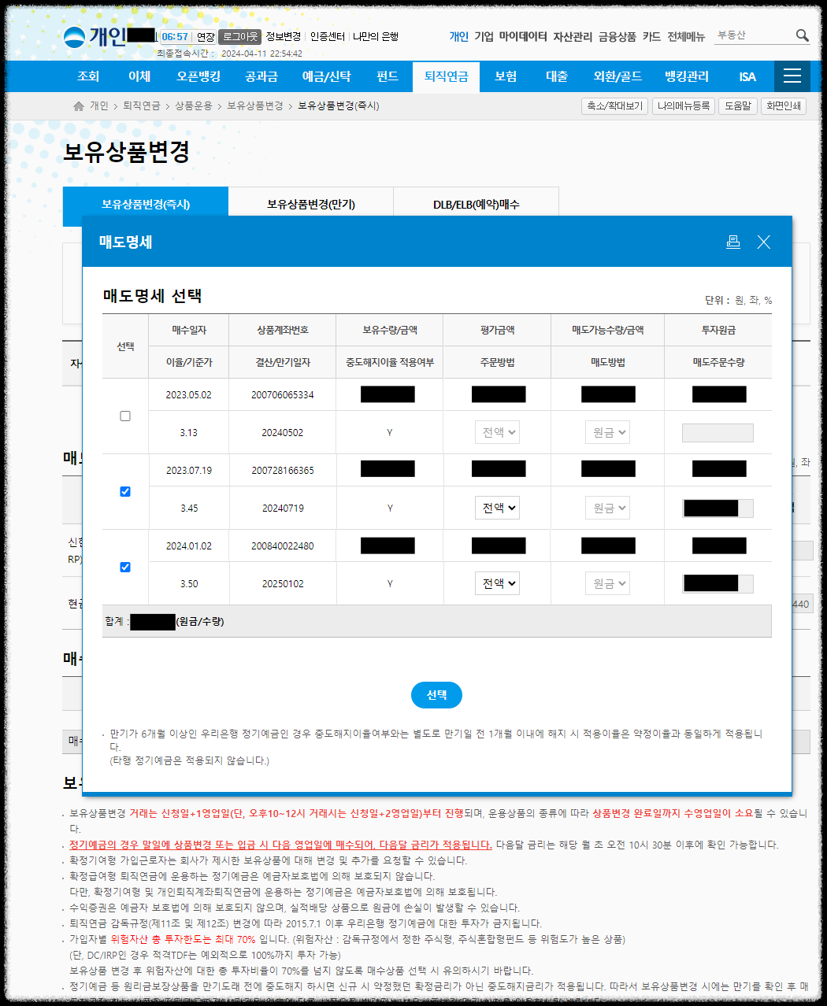Open the full menu hamburger icon
The height and width of the screenshot is (1006, 827).
792,76
